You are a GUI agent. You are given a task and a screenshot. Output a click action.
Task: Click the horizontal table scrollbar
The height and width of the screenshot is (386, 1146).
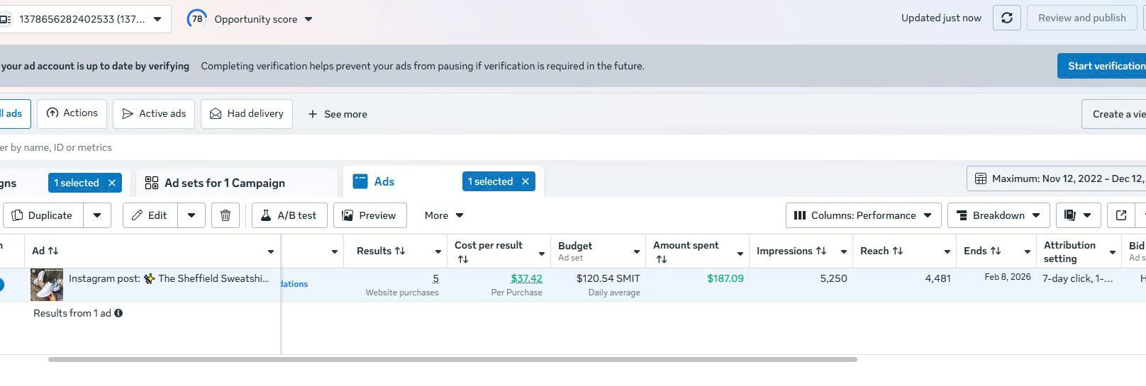coord(452,359)
